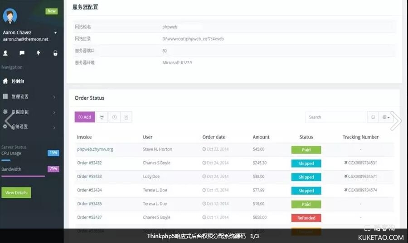Click the purple Add button
408x243 pixels.
(85, 117)
